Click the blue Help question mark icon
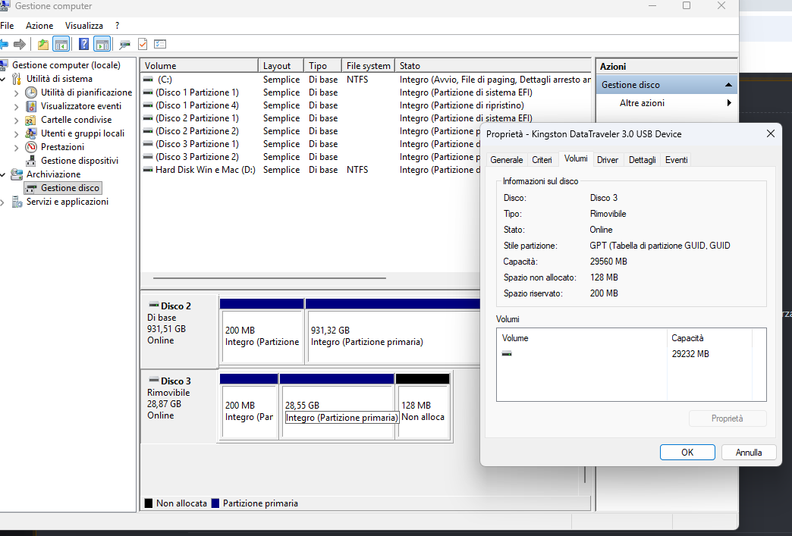This screenshot has height=536, width=792. [83, 44]
